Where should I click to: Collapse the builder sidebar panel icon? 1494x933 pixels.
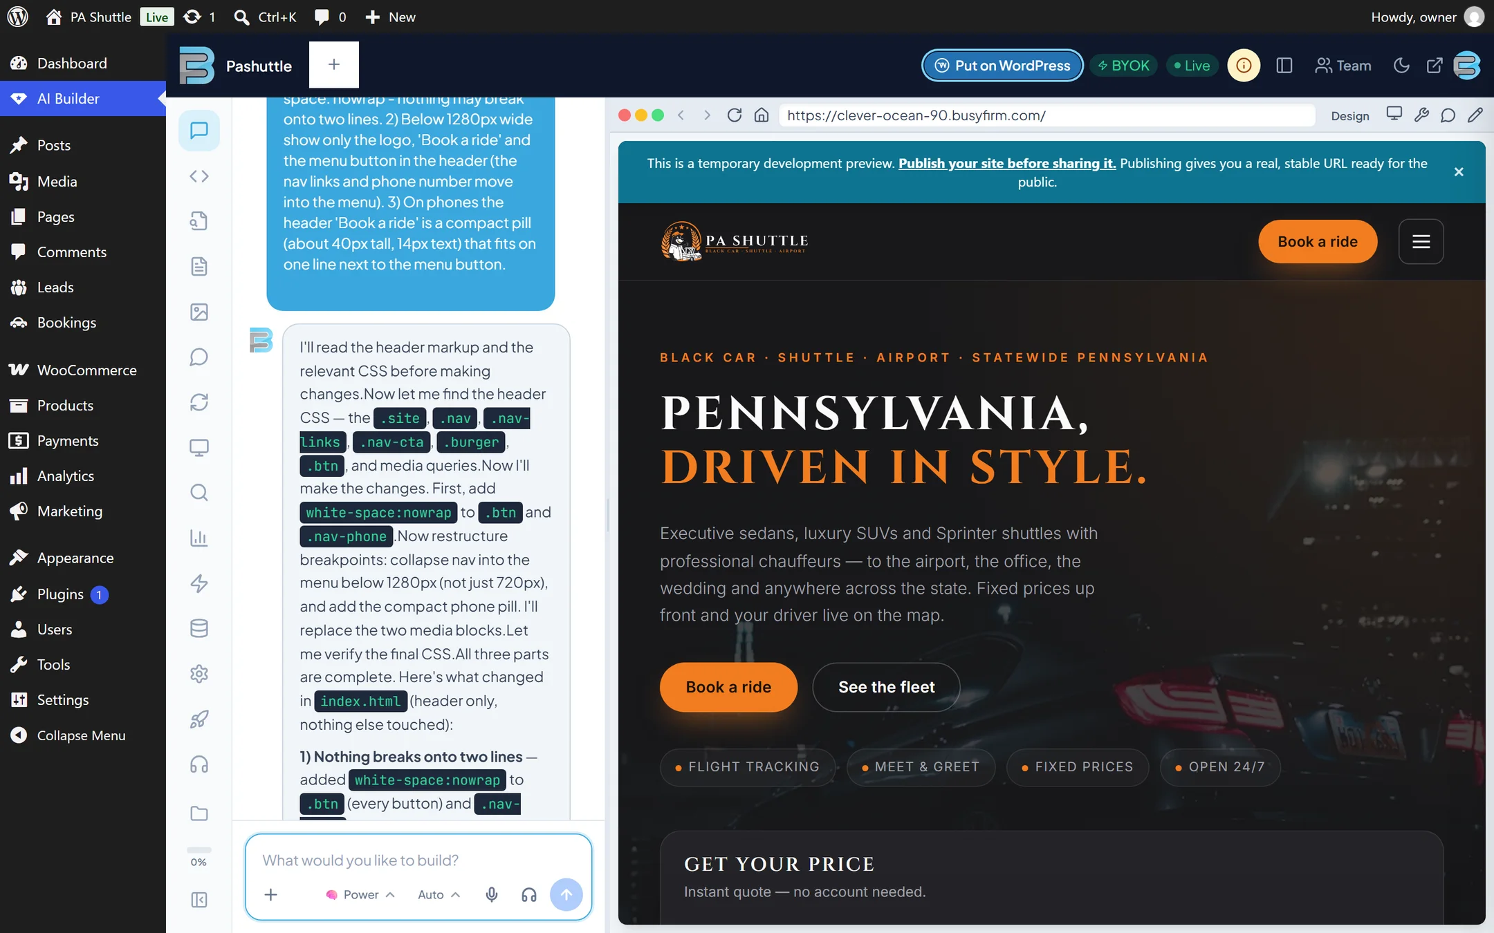(199, 900)
